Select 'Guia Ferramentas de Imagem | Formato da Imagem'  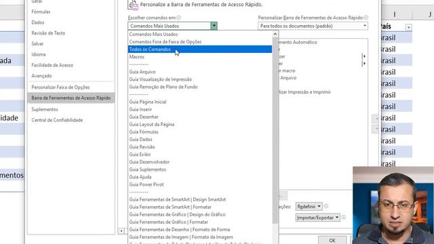pos(200,237)
